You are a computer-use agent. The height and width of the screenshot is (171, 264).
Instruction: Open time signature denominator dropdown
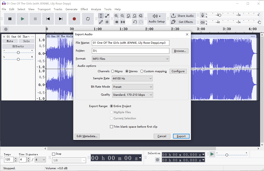[x=40, y=160]
